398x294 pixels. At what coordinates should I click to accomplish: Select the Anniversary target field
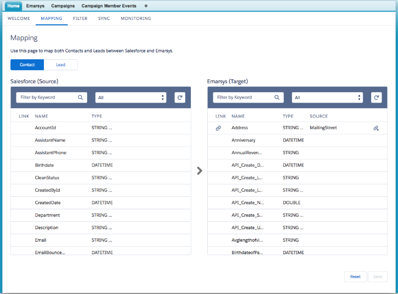coord(297,140)
